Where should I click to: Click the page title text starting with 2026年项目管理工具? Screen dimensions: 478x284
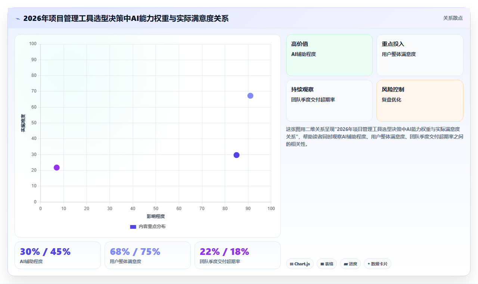pos(126,18)
